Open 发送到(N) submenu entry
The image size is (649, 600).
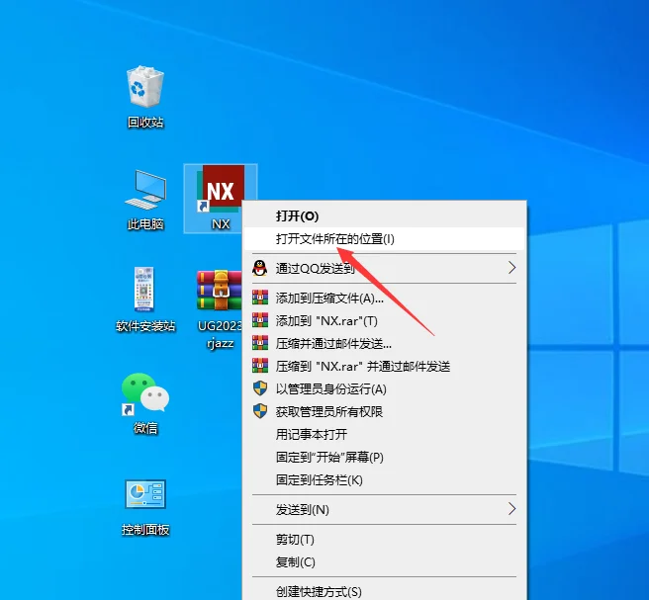384,509
